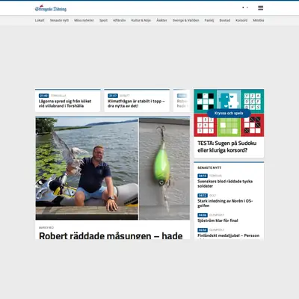Open Svenskars blod räddade tyska soldater
Image resolution: width=299 pixels, height=299 pixels.
point(225,184)
